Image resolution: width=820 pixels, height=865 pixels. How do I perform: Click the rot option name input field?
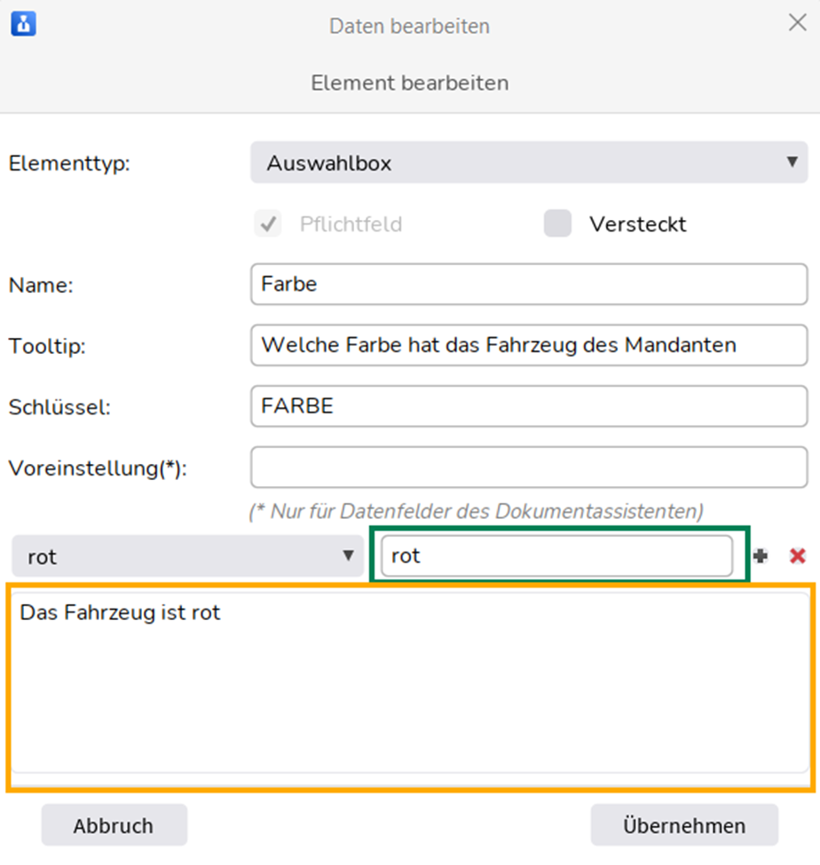coord(556,555)
